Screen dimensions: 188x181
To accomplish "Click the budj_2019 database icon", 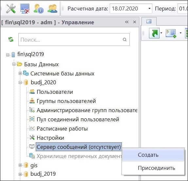I will click(26, 174).
